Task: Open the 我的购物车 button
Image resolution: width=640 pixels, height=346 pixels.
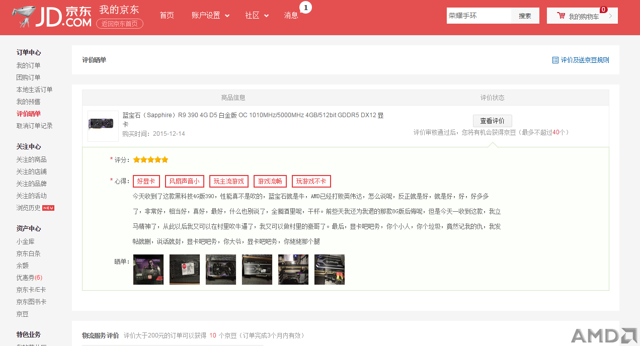Action: [x=582, y=16]
